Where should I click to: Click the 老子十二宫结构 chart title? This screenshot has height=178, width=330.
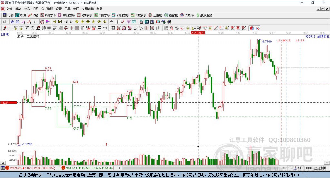(x=28, y=36)
